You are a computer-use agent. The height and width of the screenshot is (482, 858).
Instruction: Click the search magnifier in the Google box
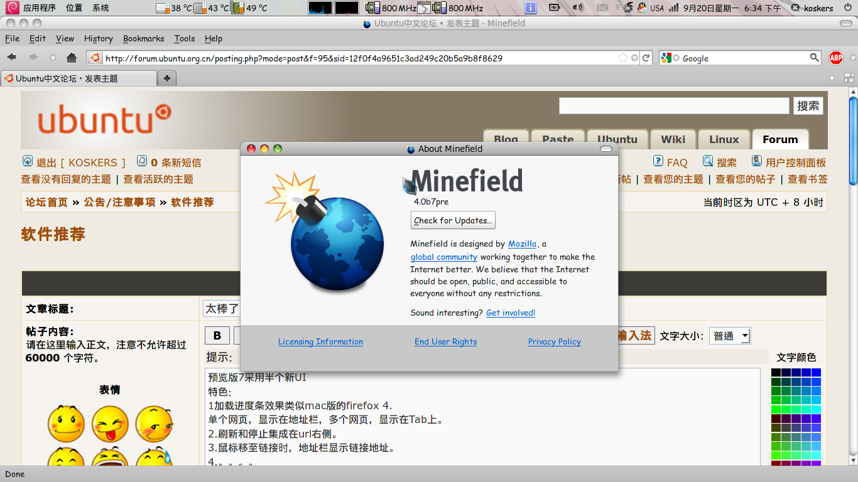815,58
